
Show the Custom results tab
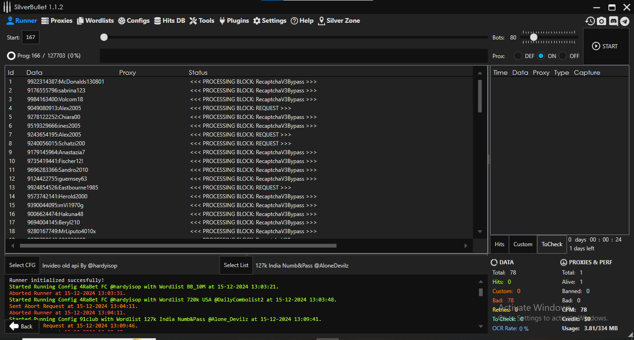(x=523, y=244)
